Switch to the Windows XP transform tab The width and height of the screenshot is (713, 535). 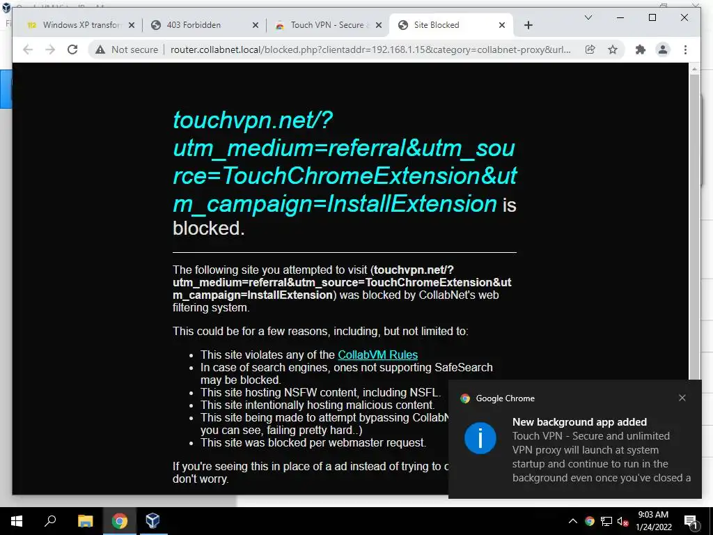(81, 25)
